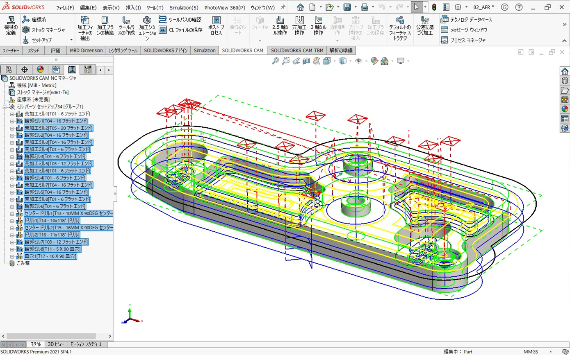This screenshot has width=570, height=355.
Task: Toggle the menu bar pin
Action: coord(283,7)
